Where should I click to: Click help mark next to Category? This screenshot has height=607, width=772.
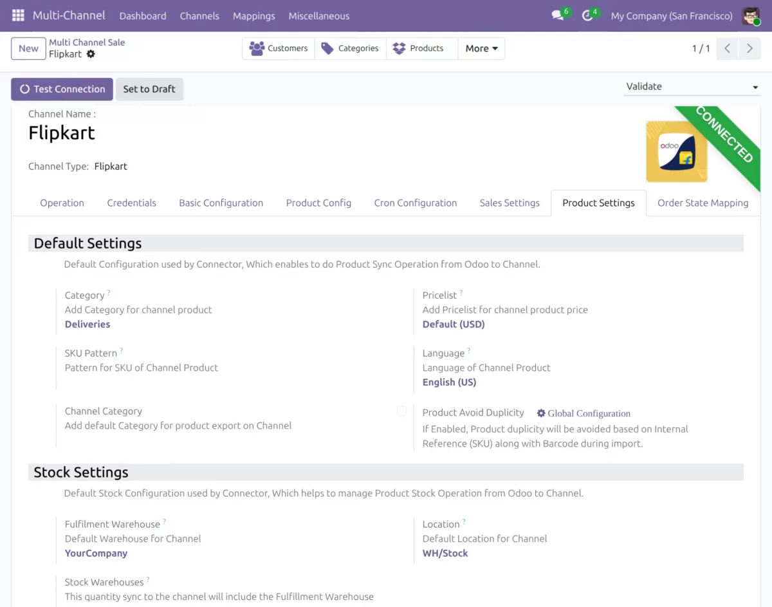coord(109,292)
